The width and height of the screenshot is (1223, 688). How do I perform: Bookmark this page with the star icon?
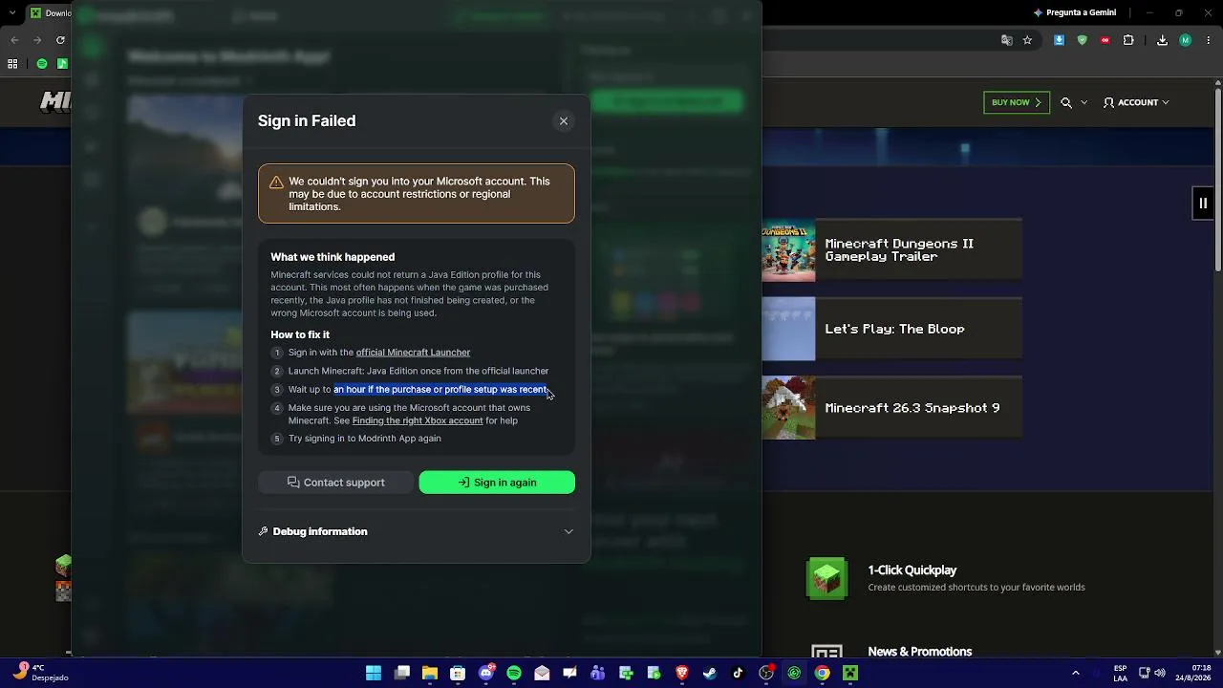1027,40
